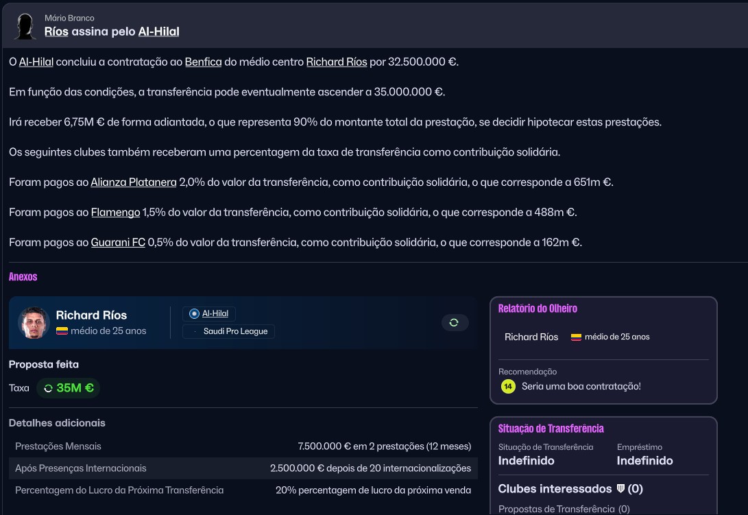Viewport: 748px width, 515px height.
Task: Click Richard Ríos name in player card
Action: (91, 315)
